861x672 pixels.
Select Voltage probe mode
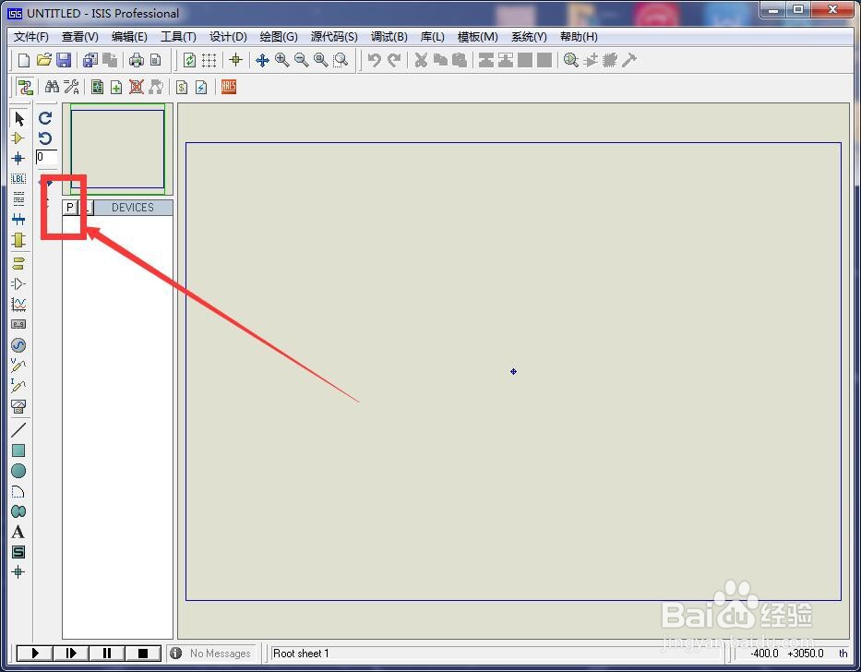18,365
